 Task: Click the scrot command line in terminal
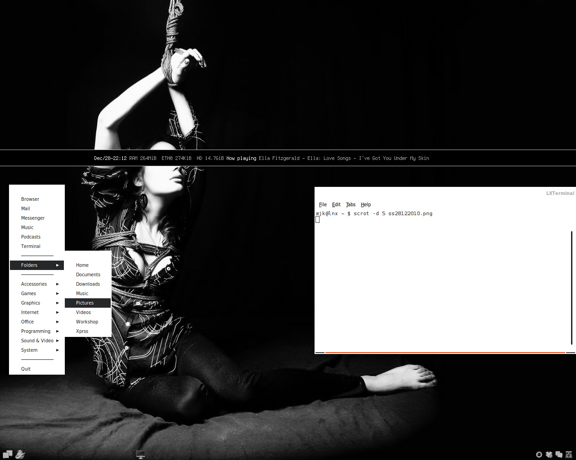click(374, 213)
